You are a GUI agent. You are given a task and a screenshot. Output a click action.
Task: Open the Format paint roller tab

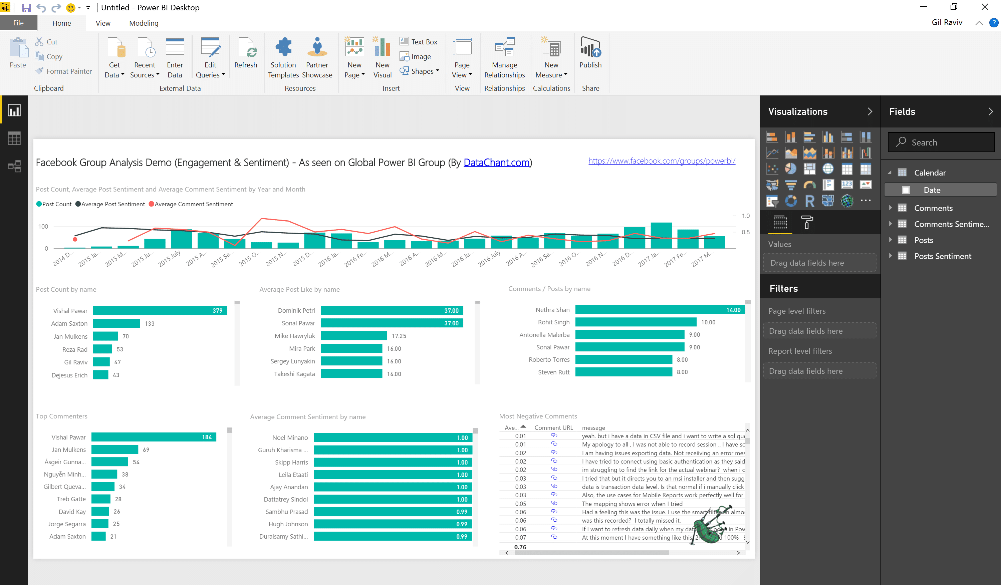(807, 222)
